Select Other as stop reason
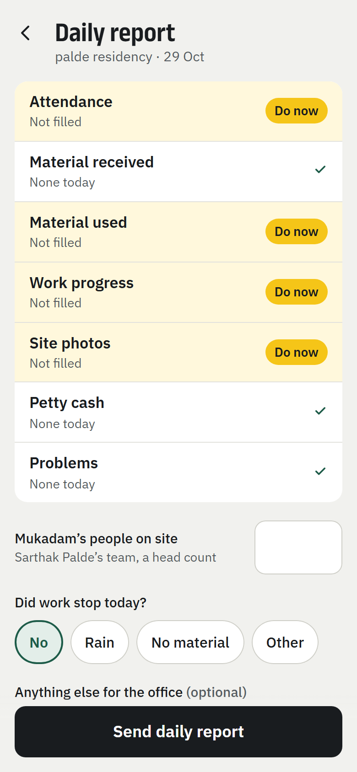The width and height of the screenshot is (357, 772). tap(285, 642)
